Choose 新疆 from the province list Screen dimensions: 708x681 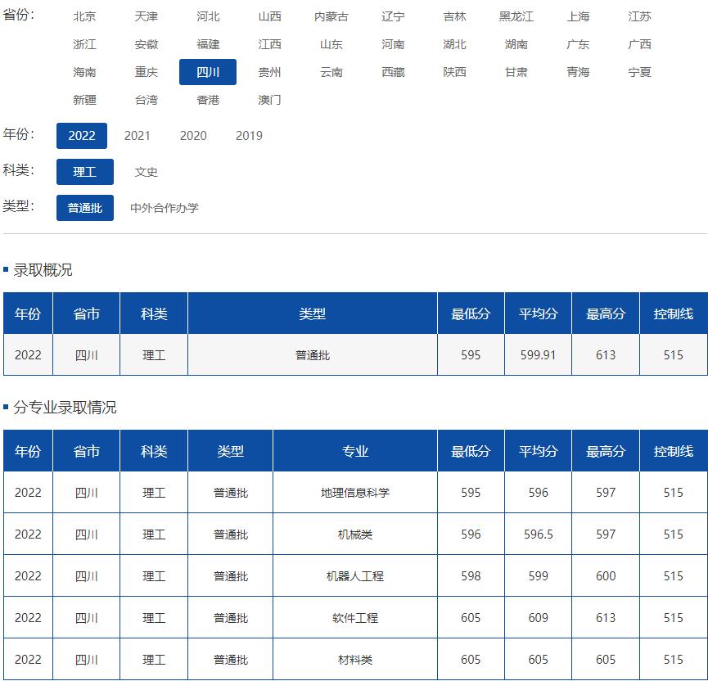point(84,99)
